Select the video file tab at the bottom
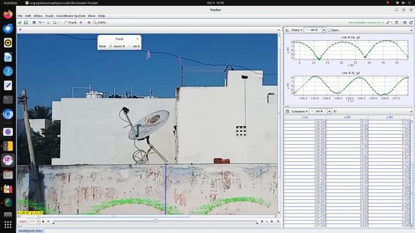 click(x=30, y=230)
